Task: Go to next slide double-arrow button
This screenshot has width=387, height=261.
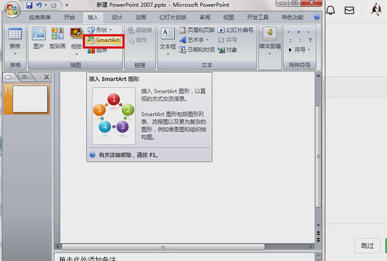Action: pyautogui.click(x=319, y=240)
